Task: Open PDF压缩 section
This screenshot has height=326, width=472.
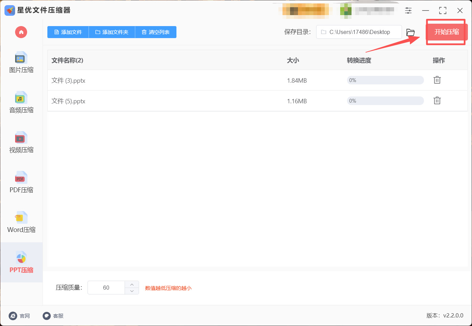Action: 21,183
